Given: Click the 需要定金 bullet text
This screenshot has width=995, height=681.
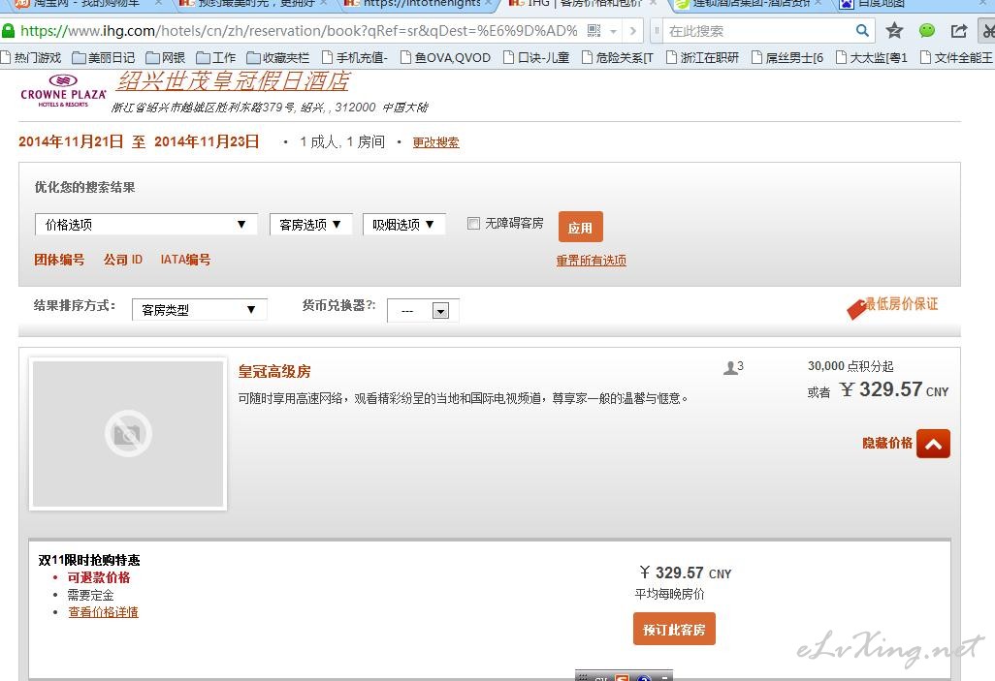Looking at the screenshot, I should pyautogui.click(x=91, y=595).
